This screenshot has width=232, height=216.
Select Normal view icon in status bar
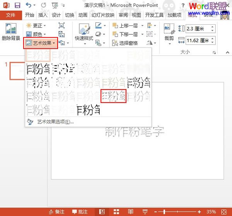click(102, 212)
